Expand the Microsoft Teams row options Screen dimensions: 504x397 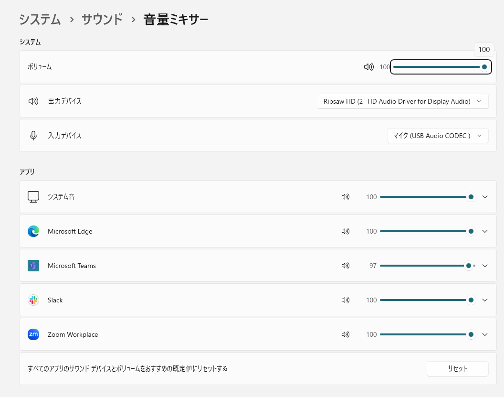[x=485, y=266]
